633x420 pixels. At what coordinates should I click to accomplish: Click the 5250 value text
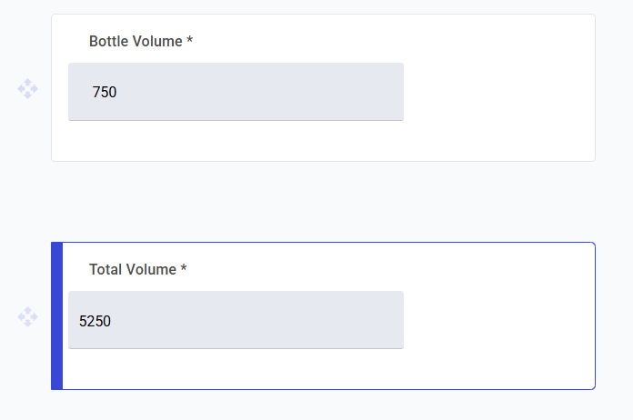click(x=95, y=320)
